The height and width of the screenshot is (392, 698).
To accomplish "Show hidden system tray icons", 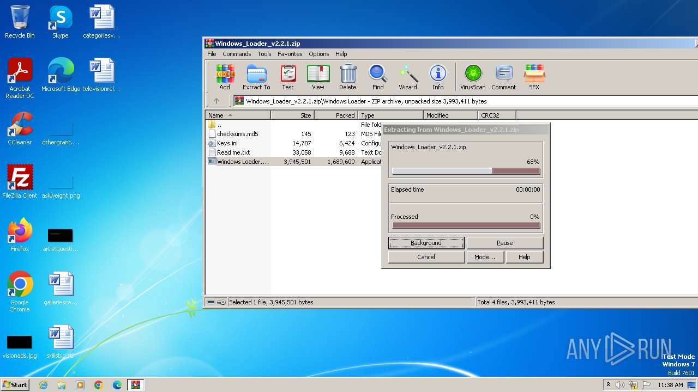I will (608, 385).
